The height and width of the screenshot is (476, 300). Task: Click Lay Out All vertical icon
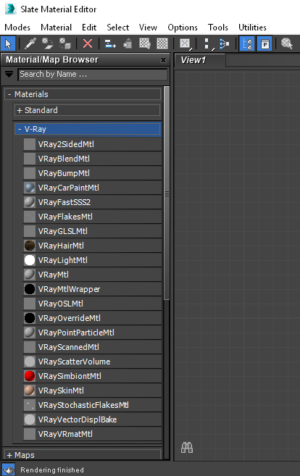coord(208,43)
